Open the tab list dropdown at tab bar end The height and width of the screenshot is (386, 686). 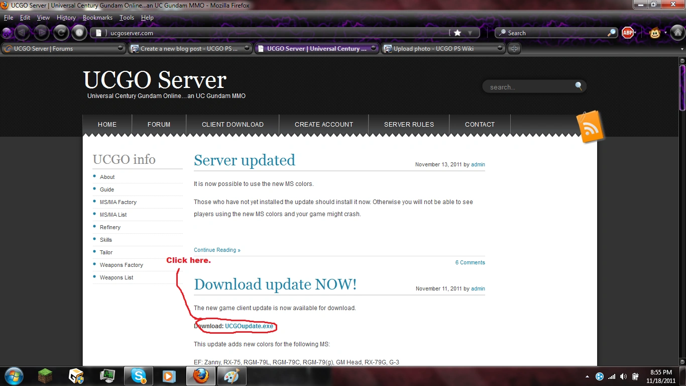[682, 49]
